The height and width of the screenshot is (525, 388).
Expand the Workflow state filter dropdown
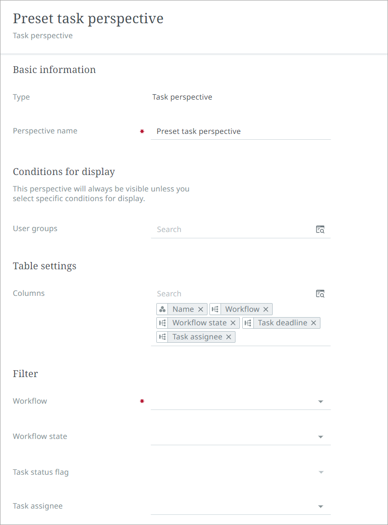tap(320, 437)
